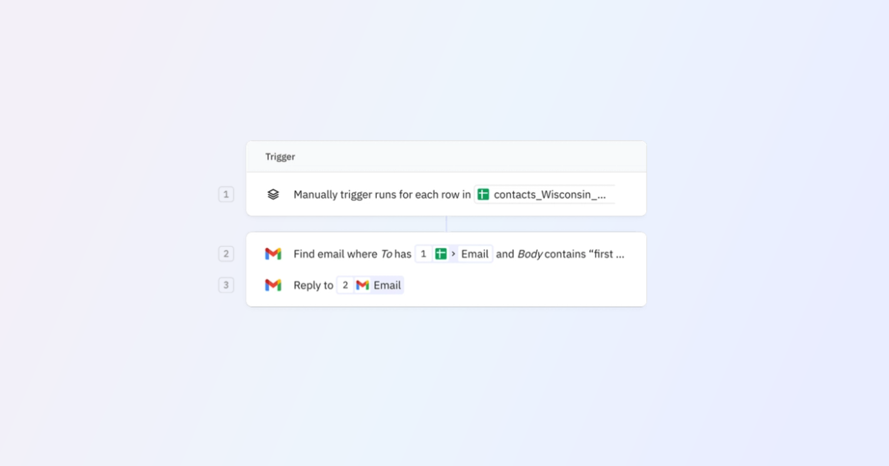Click the '2 Email' reference pill

coord(370,285)
